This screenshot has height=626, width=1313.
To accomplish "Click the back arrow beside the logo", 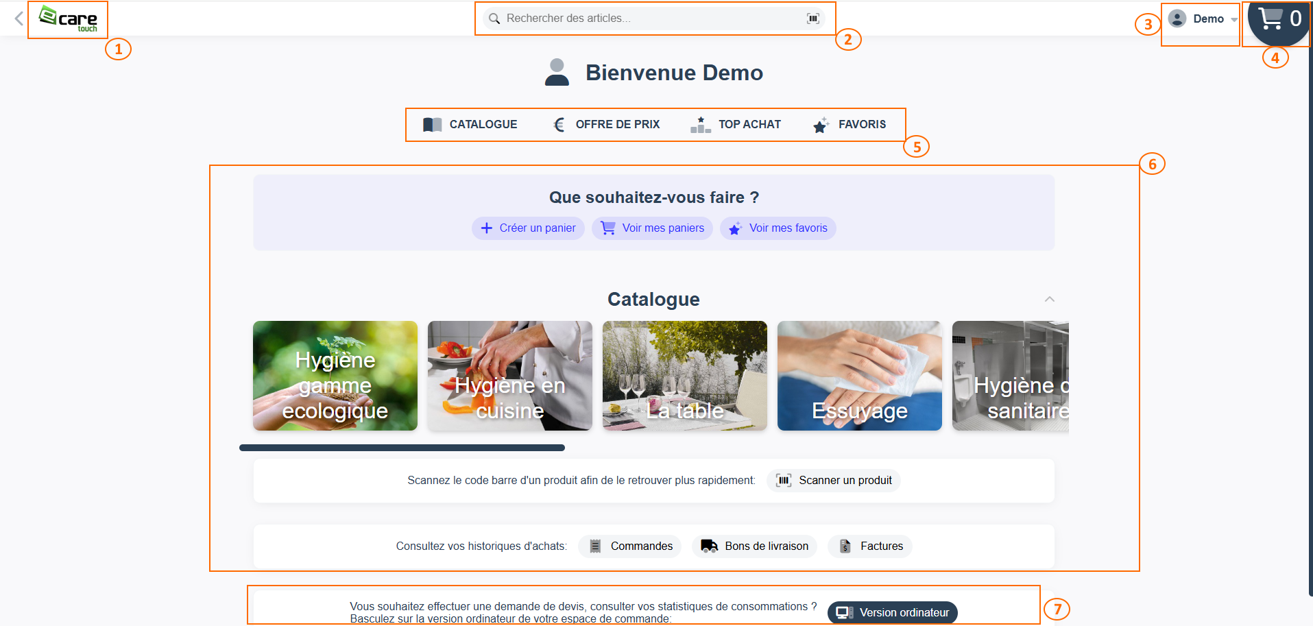I will pyautogui.click(x=19, y=19).
